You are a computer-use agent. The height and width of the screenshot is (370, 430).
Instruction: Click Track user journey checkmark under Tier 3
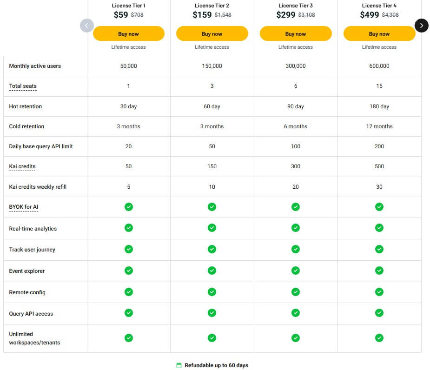[x=296, y=249]
